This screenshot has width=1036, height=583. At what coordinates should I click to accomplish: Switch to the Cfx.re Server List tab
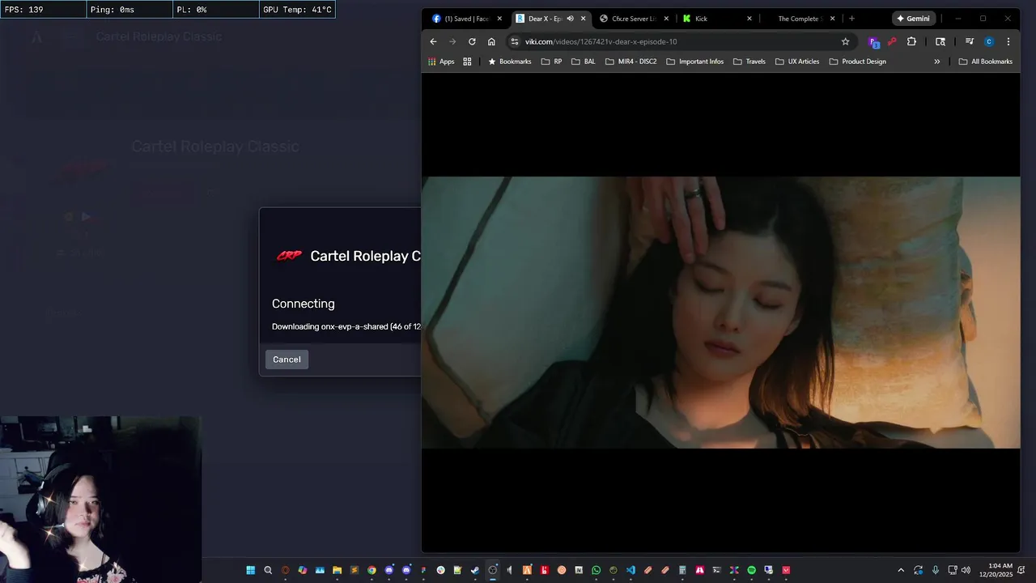tap(633, 19)
